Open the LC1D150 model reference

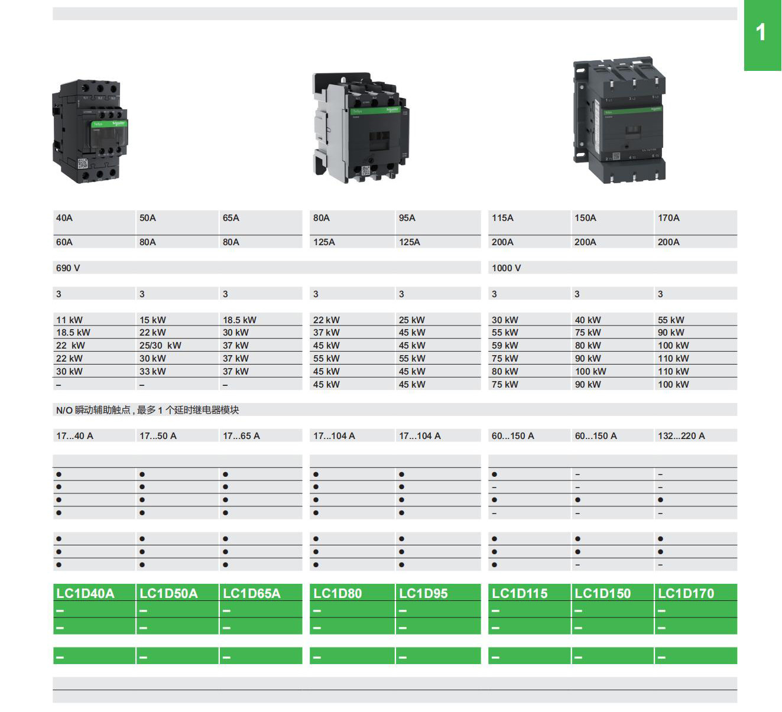[603, 593]
